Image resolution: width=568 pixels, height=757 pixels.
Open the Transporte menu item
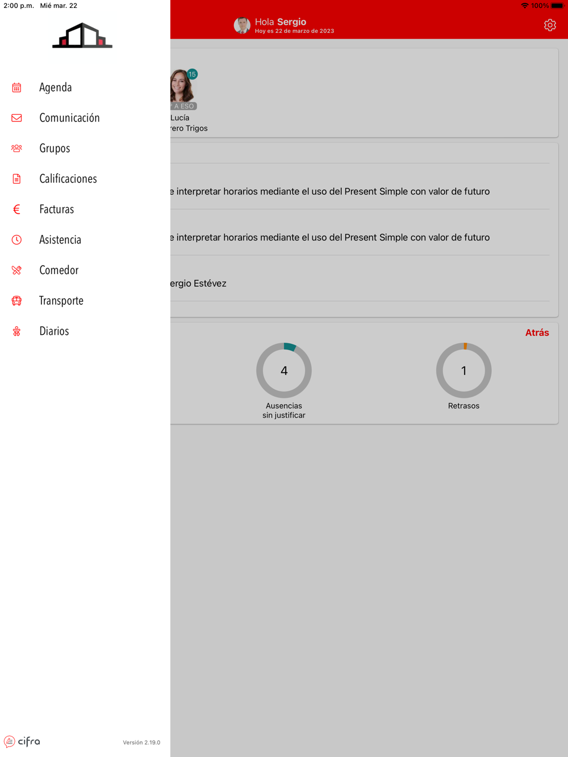pos(85,301)
